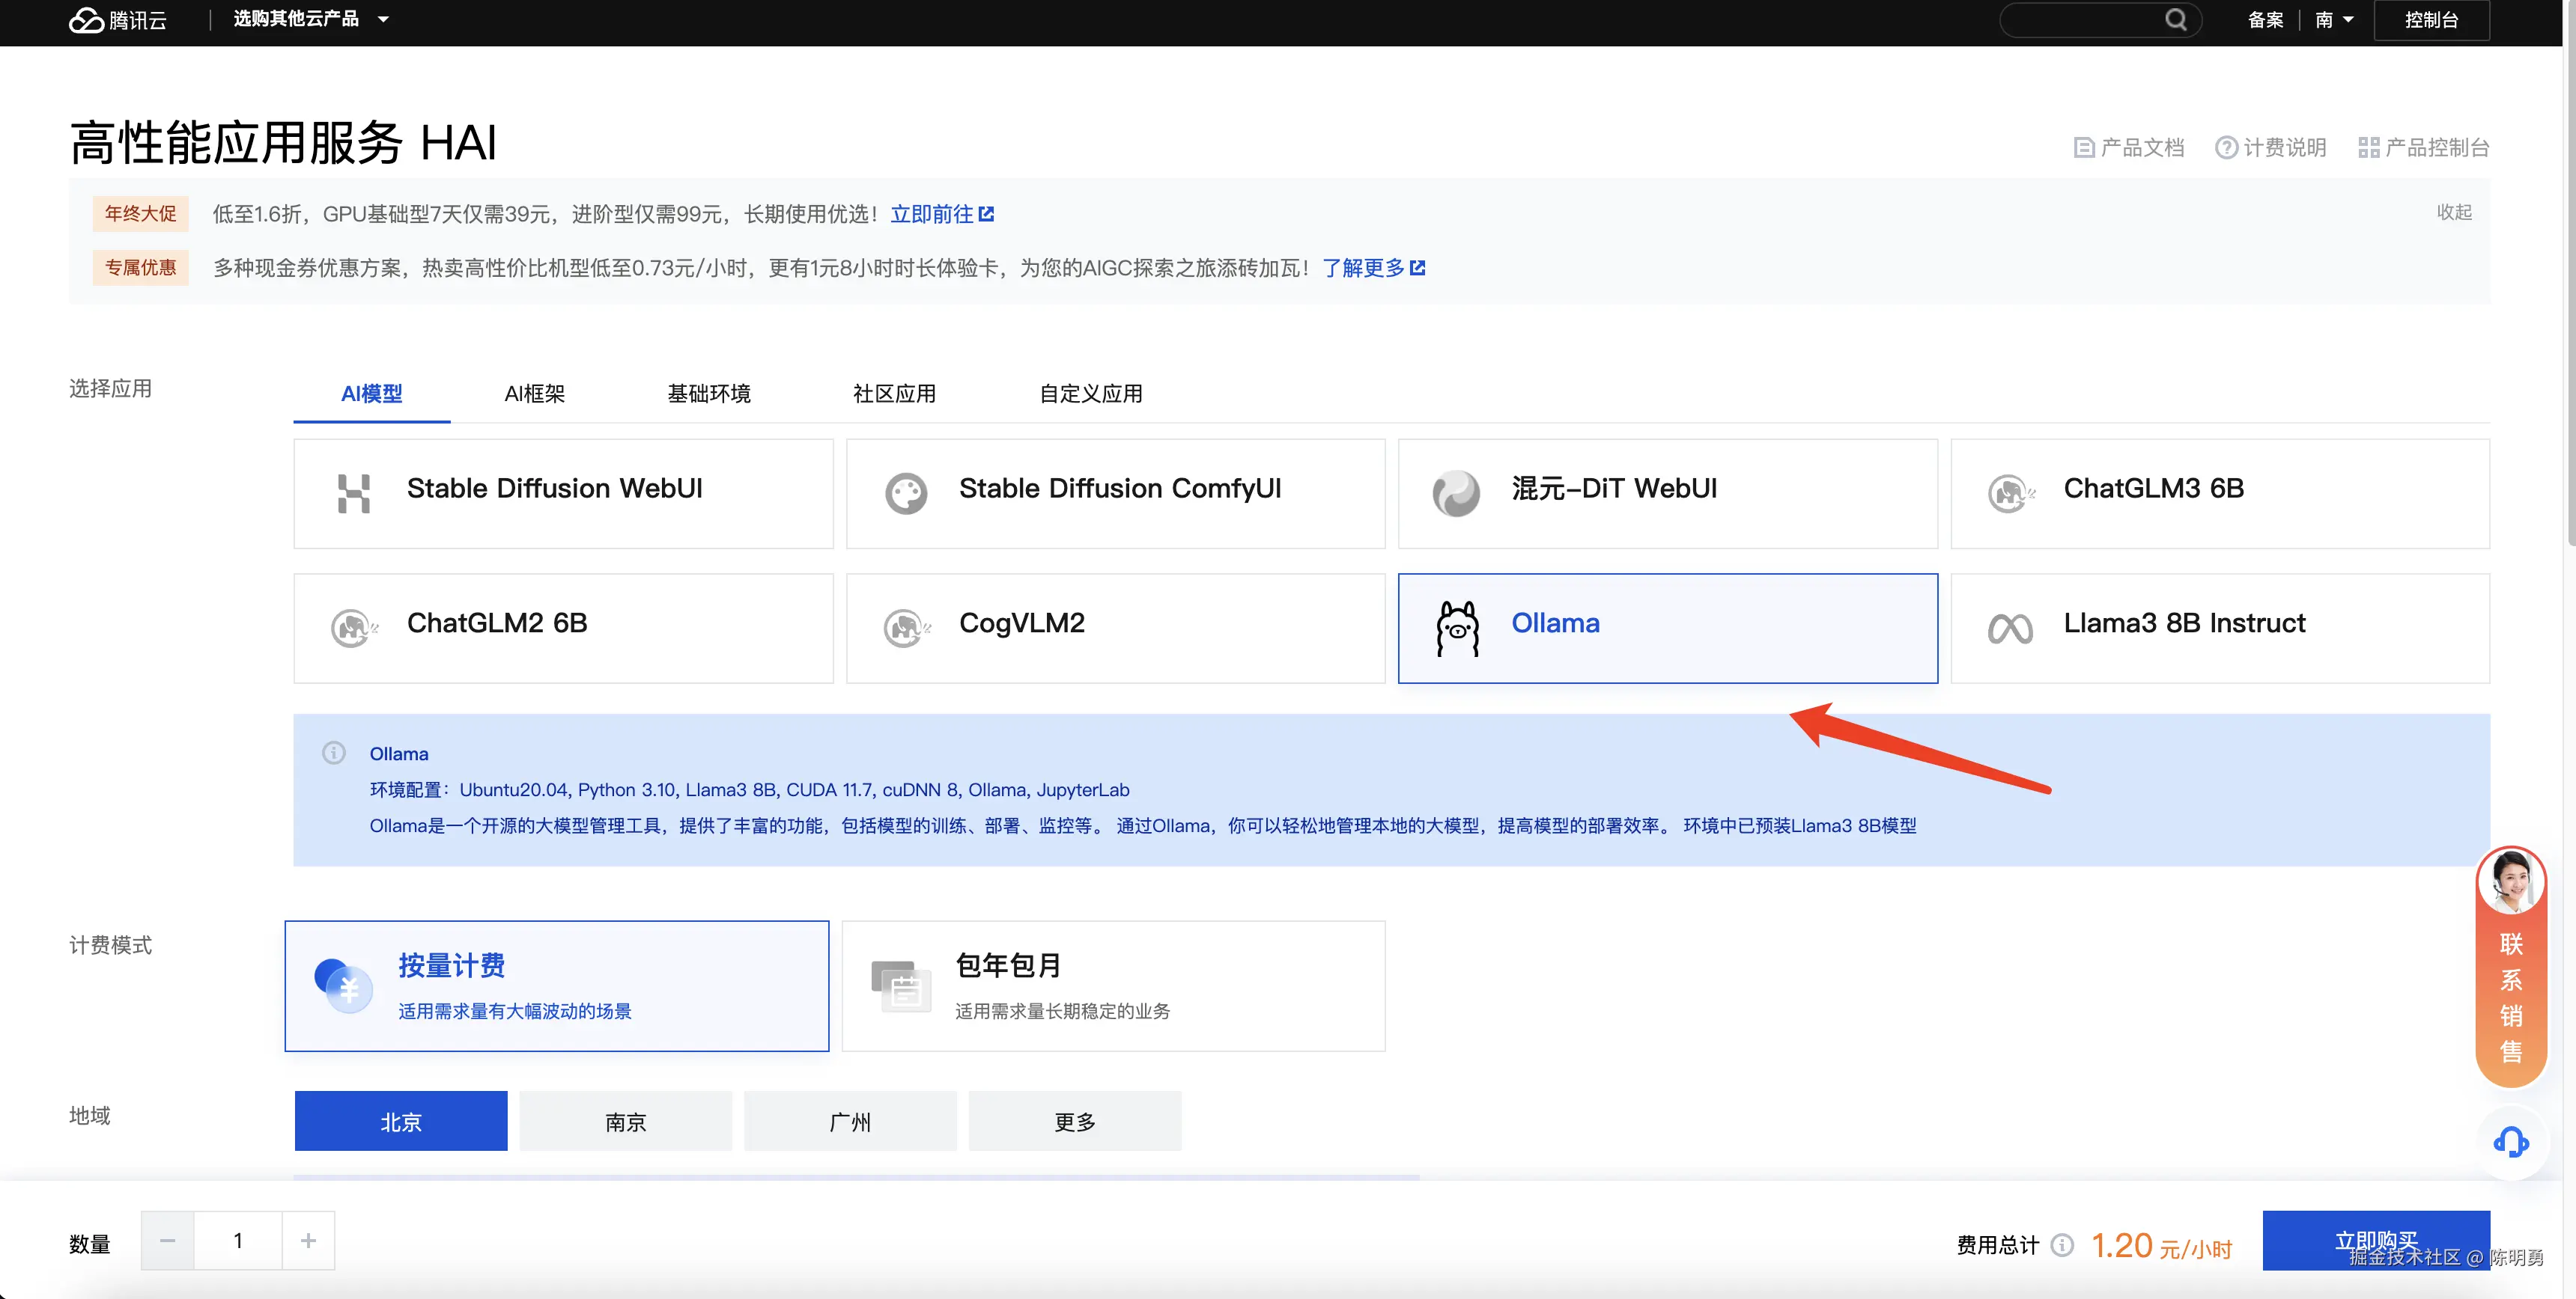This screenshot has height=1299, width=2576.
Task: Click the Meta logo for Llama3 8B Instruct
Action: (x=2010, y=629)
